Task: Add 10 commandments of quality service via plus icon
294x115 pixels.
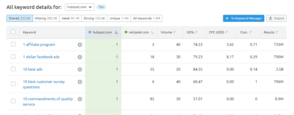Action: (x=80, y=99)
